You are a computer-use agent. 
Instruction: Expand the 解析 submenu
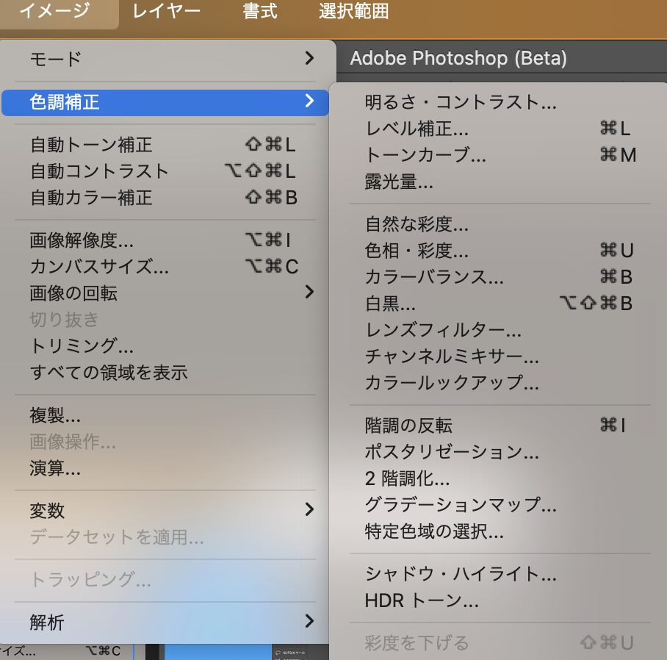tap(167, 623)
